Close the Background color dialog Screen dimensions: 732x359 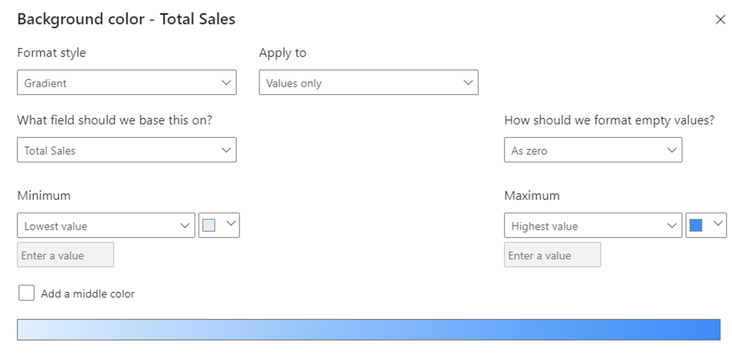coord(721,20)
